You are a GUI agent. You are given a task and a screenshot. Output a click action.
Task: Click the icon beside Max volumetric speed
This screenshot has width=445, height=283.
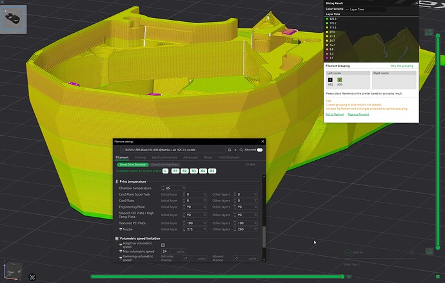pyautogui.click(x=121, y=251)
